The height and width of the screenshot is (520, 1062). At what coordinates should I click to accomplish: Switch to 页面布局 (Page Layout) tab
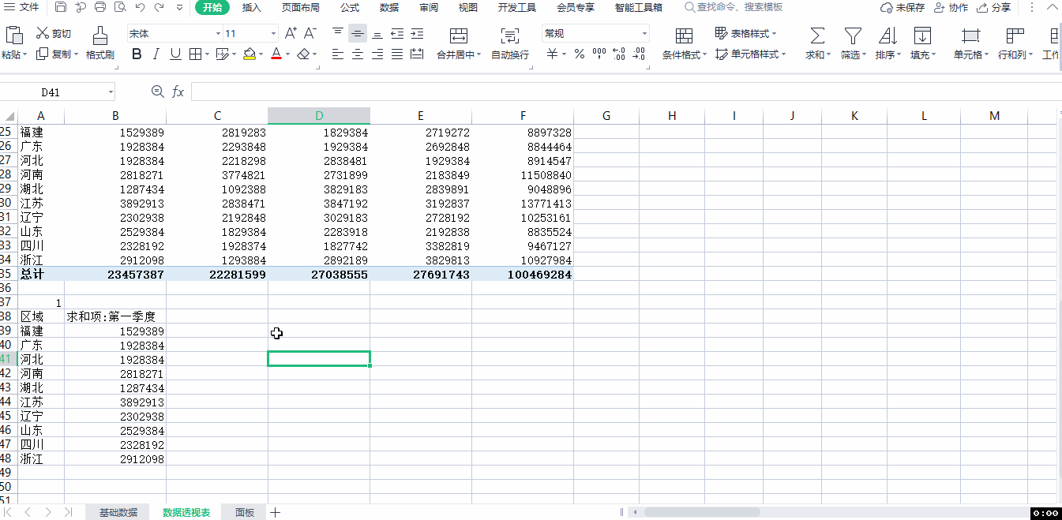pos(301,8)
